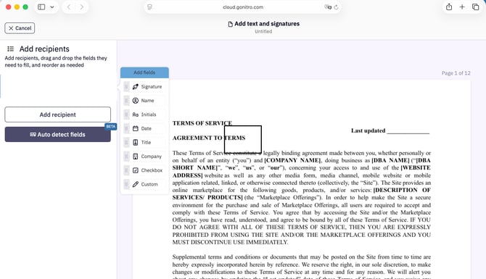Click the translate icon in address bar
This screenshot has height=279, width=486.
(328, 7)
